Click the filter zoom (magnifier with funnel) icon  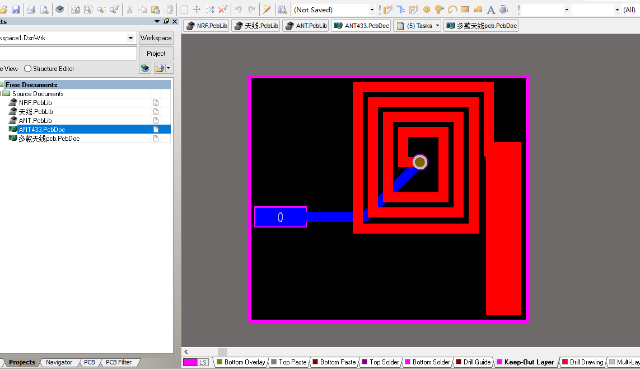click(x=115, y=10)
